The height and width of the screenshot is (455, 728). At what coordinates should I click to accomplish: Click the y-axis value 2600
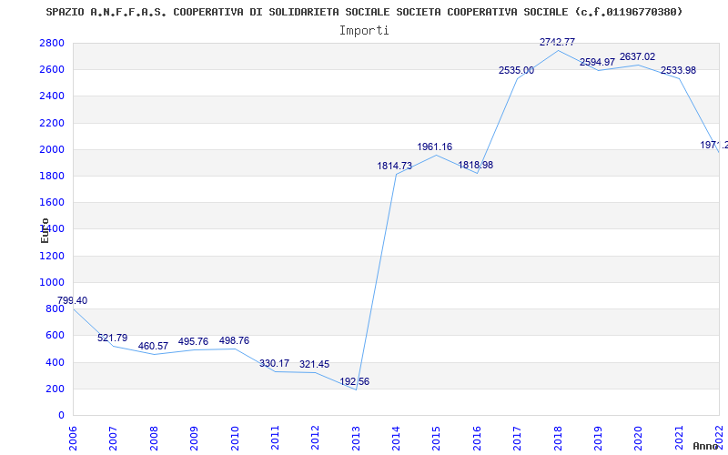pyautogui.click(x=53, y=70)
